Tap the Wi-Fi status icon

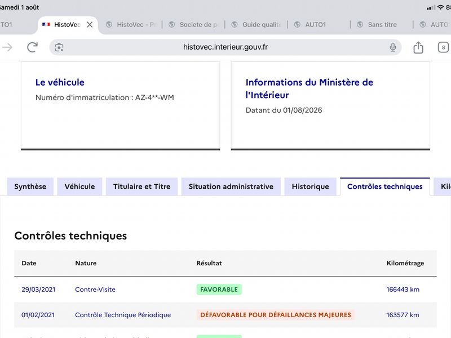coord(440,7)
